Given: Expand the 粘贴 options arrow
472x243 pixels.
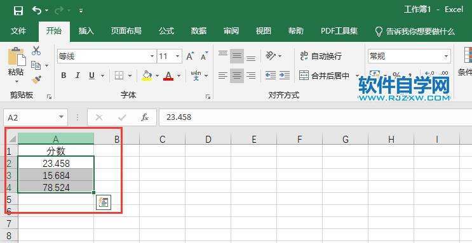Looking at the screenshot, I should (x=17, y=81).
